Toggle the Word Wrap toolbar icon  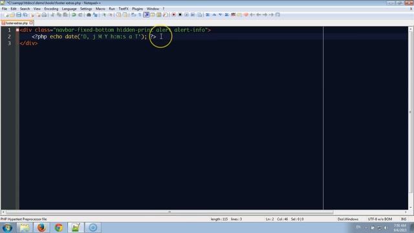tap(134, 15)
